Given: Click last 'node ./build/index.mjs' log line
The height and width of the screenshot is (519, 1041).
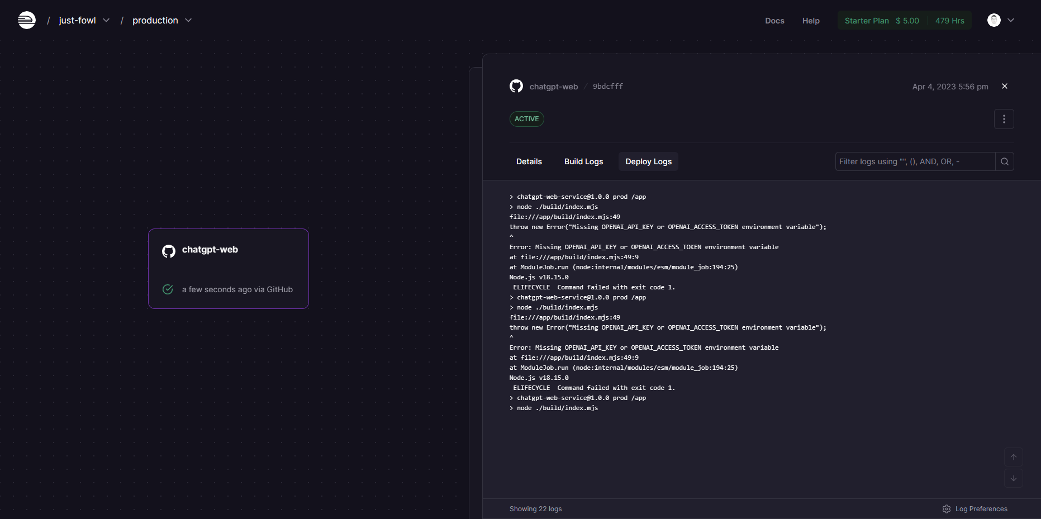Looking at the screenshot, I should [554, 408].
